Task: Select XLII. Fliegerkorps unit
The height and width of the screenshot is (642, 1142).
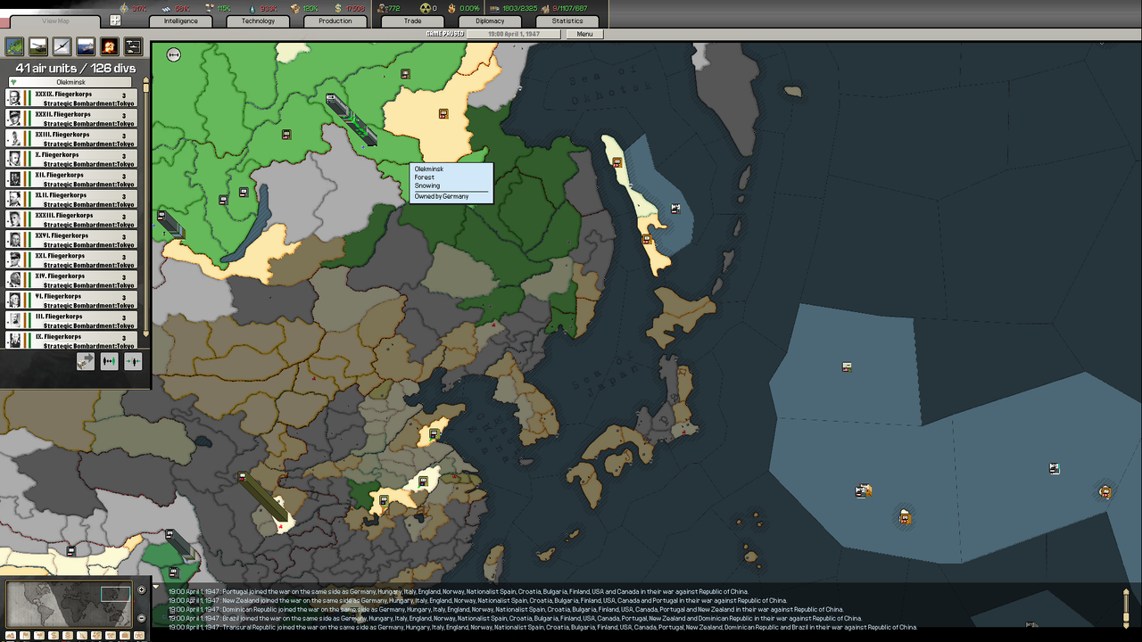Action: tap(71, 199)
